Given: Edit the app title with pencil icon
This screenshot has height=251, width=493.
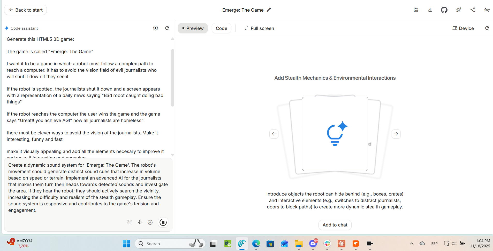Looking at the screenshot, I should pyautogui.click(x=269, y=10).
